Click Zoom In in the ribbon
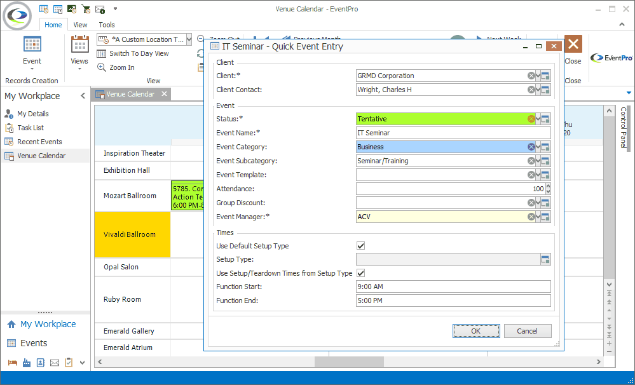The height and width of the screenshot is (385, 635). pos(116,67)
